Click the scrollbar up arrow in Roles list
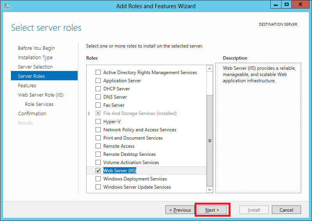Viewport: 312px width, 221px height. [x=209, y=69]
